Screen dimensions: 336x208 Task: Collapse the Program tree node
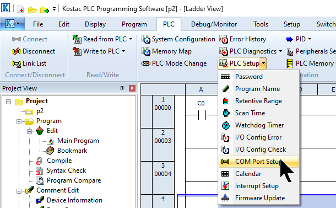tap(19, 121)
